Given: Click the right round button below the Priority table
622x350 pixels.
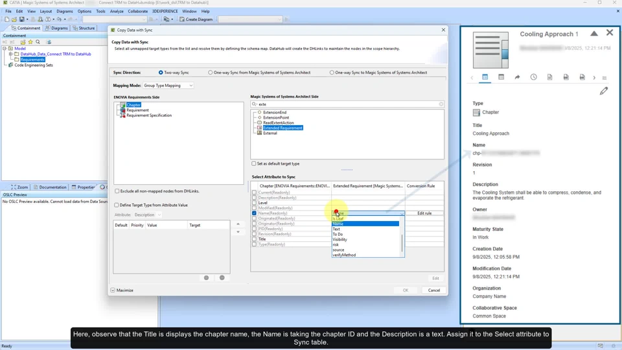Looking at the screenshot, I should (222, 278).
